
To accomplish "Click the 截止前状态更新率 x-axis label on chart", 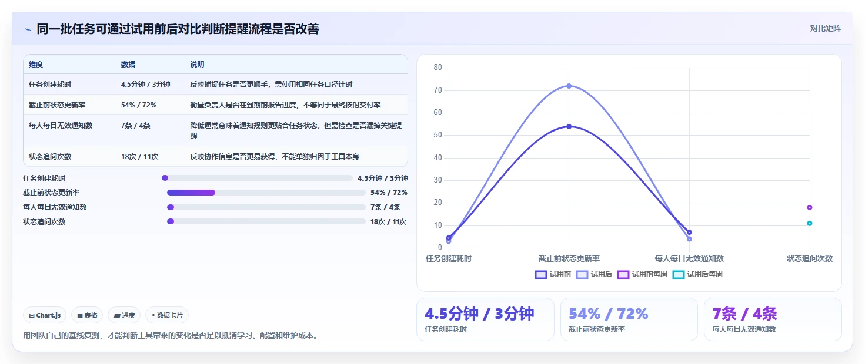I will [x=569, y=258].
